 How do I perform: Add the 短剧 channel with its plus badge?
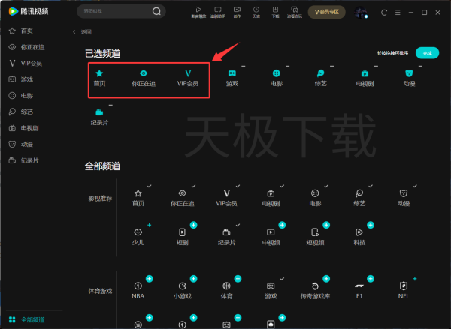click(x=193, y=225)
